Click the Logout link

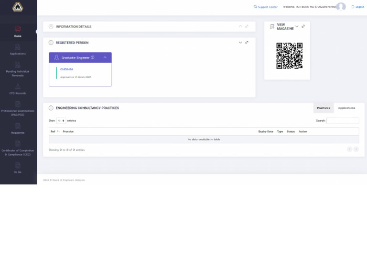pyautogui.click(x=358, y=7)
